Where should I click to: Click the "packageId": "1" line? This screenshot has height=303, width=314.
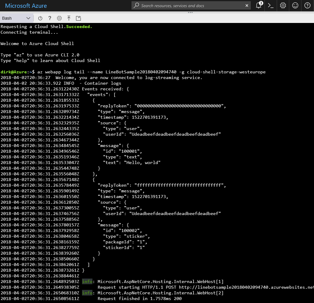[125, 242]
